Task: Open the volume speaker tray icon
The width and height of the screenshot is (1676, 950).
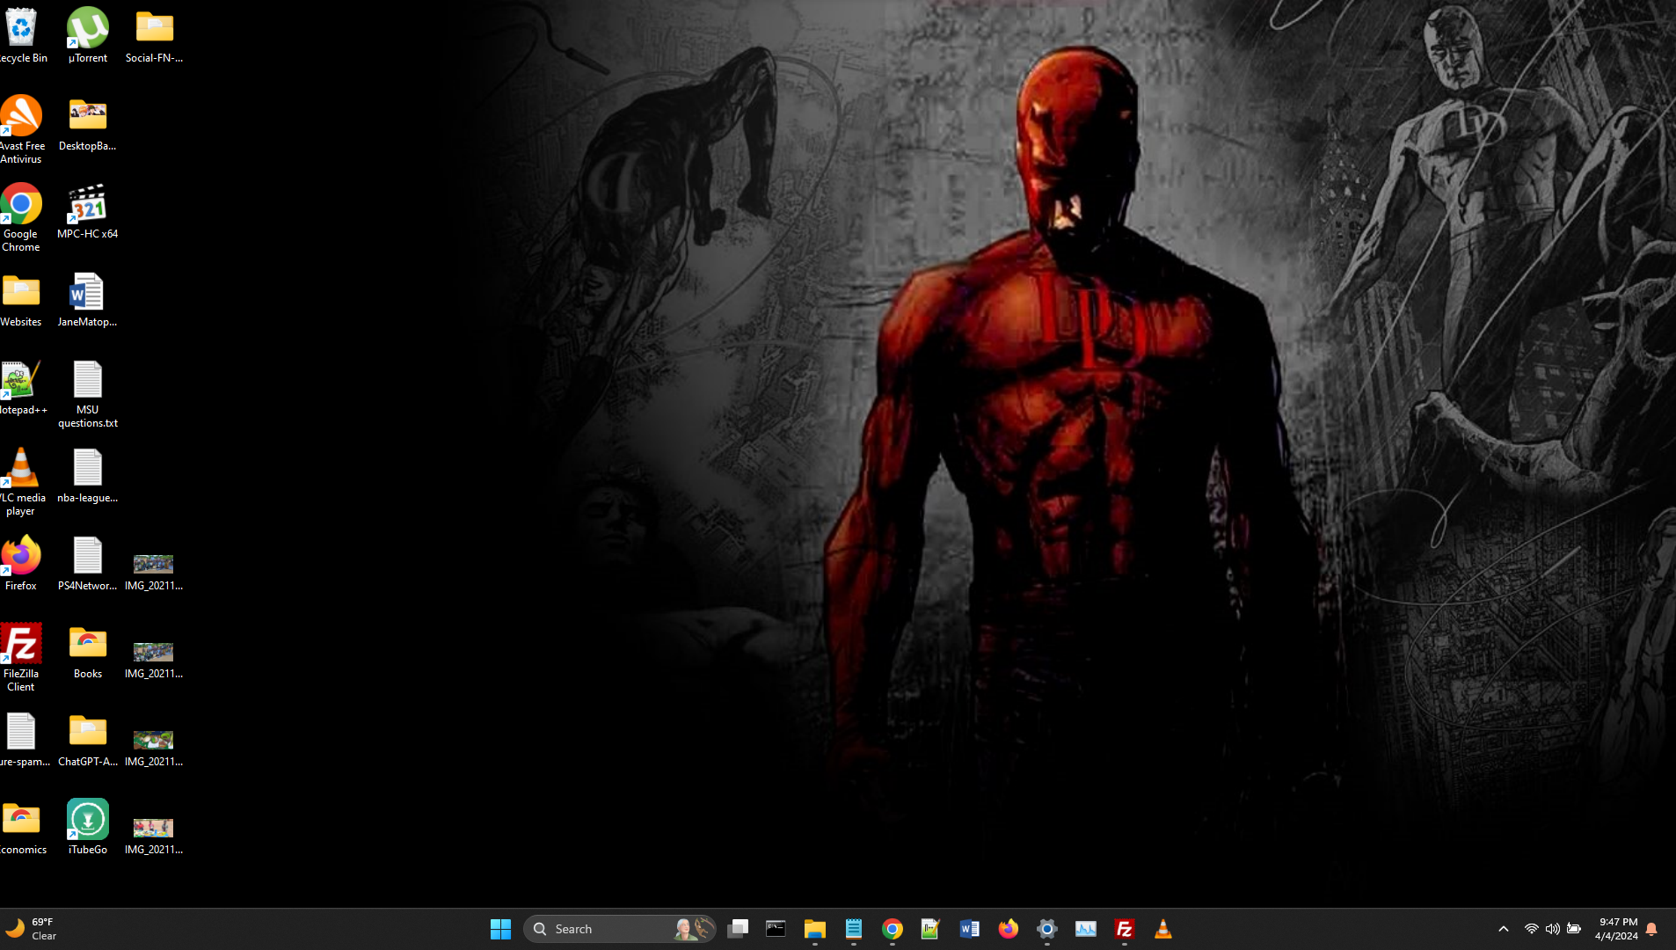Action: 1553,929
